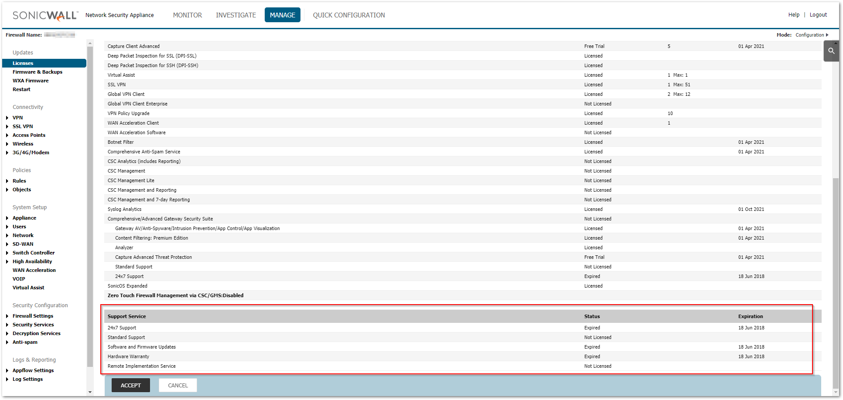The width and height of the screenshot is (843, 400).
Task: Open the MONITOR tab
Action: point(187,15)
